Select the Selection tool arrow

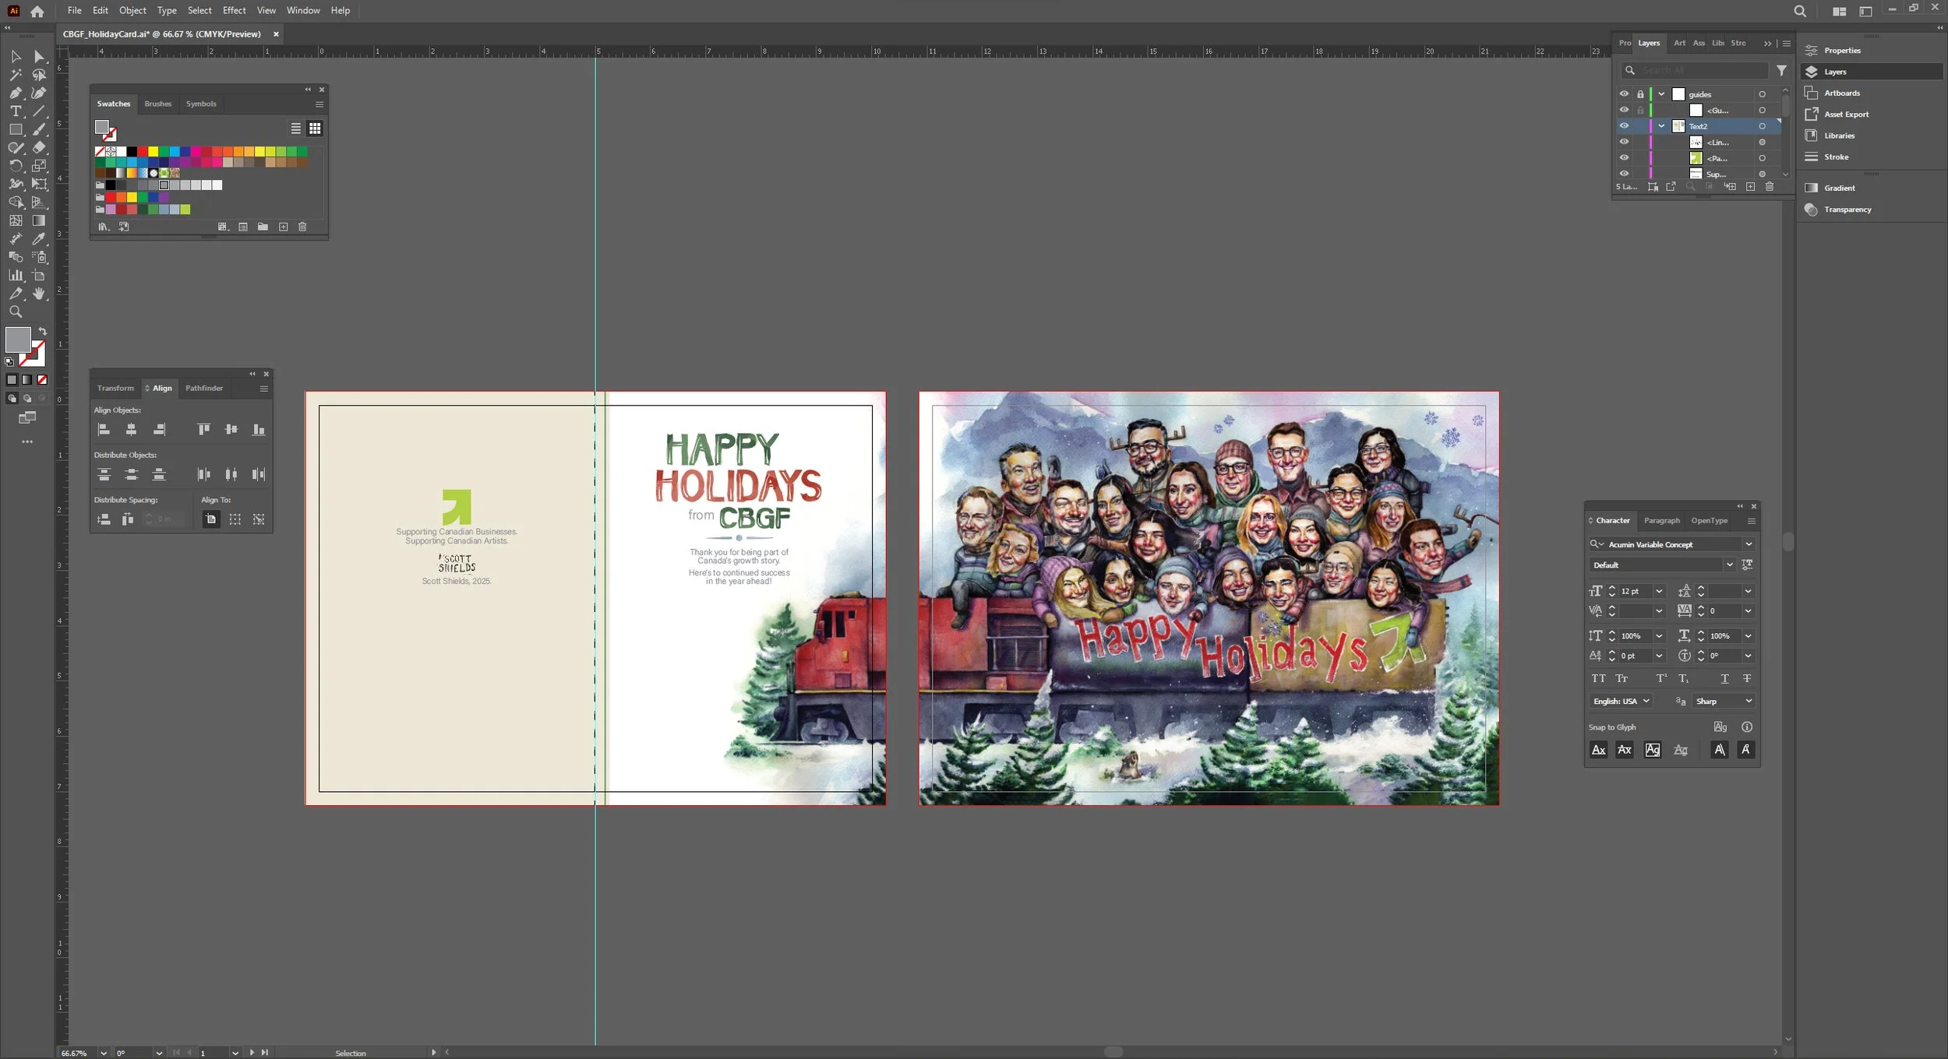[x=16, y=56]
